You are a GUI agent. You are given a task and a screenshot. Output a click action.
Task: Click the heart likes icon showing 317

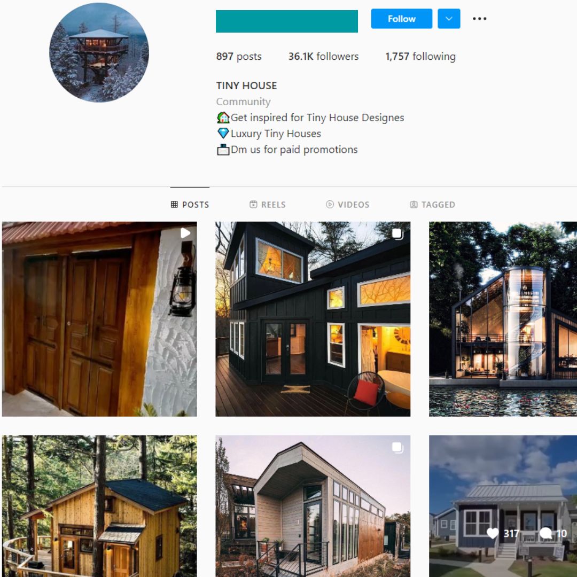(x=493, y=533)
